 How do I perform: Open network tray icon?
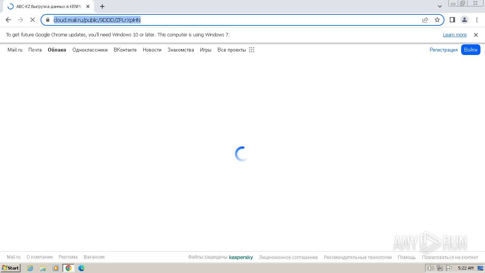click(440, 268)
